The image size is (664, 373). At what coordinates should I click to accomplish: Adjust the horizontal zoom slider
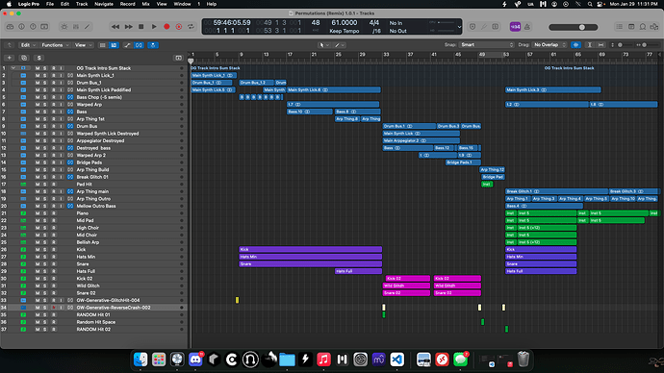click(649, 45)
